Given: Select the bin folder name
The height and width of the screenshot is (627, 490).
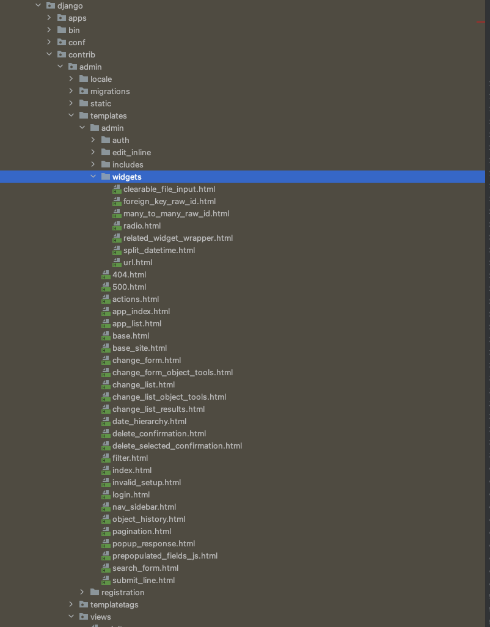Looking at the screenshot, I should click(x=74, y=30).
